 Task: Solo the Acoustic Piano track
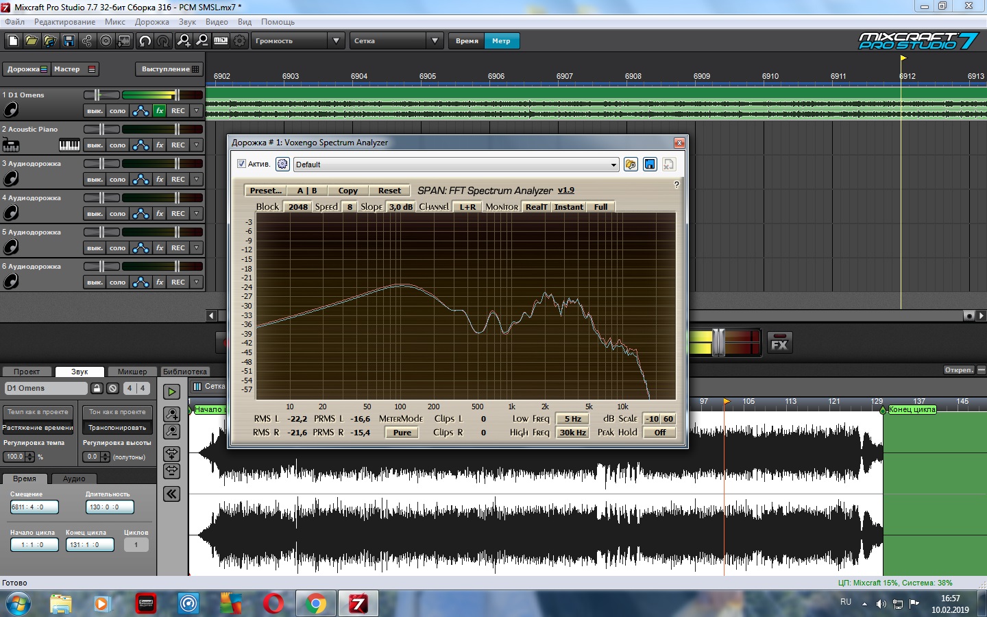(118, 145)
